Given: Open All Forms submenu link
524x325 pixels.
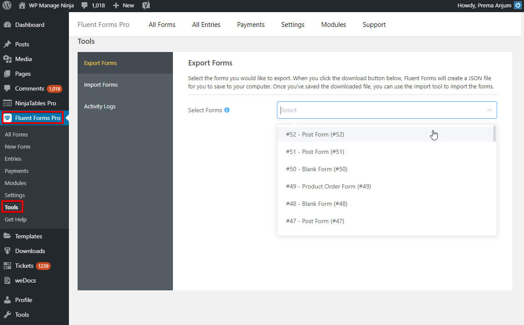Looking at the screenshot, I should (16, 134).
